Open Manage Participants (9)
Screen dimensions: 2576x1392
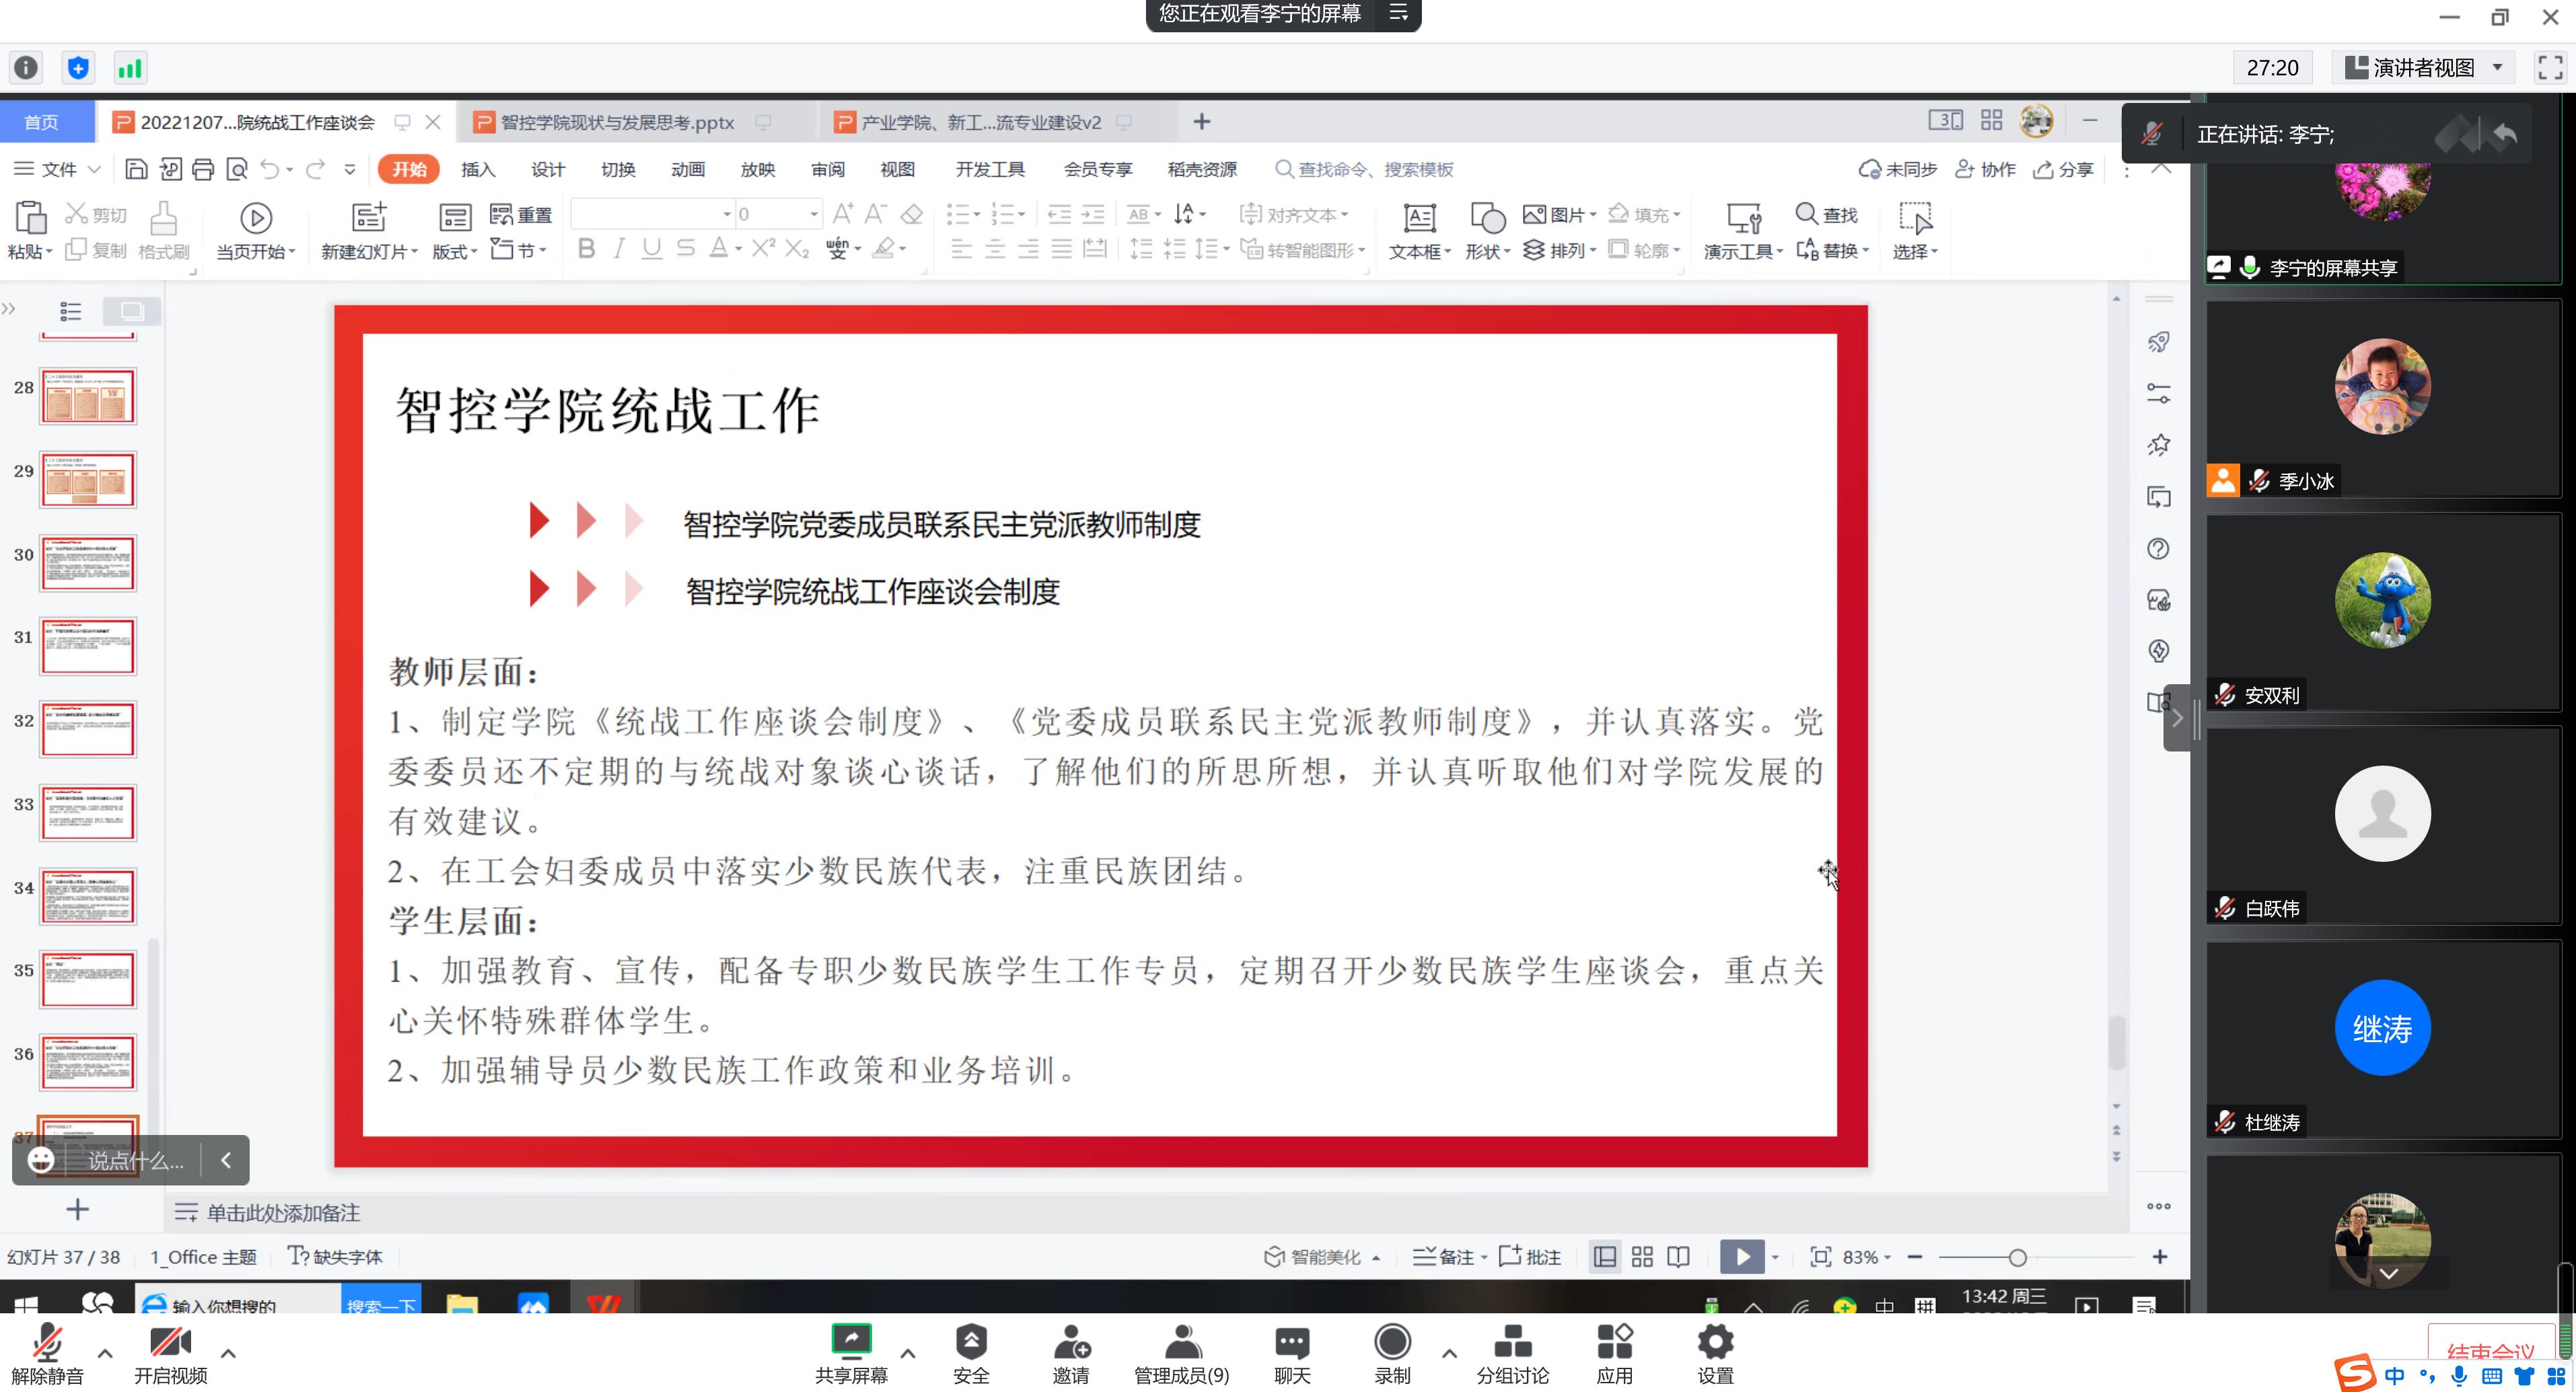pyautogui.click(x=1181, y=1354)
